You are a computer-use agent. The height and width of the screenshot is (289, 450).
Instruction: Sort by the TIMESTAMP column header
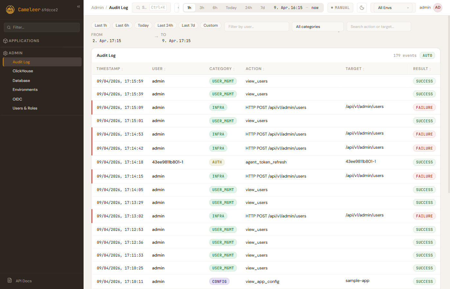coord(108,69)
